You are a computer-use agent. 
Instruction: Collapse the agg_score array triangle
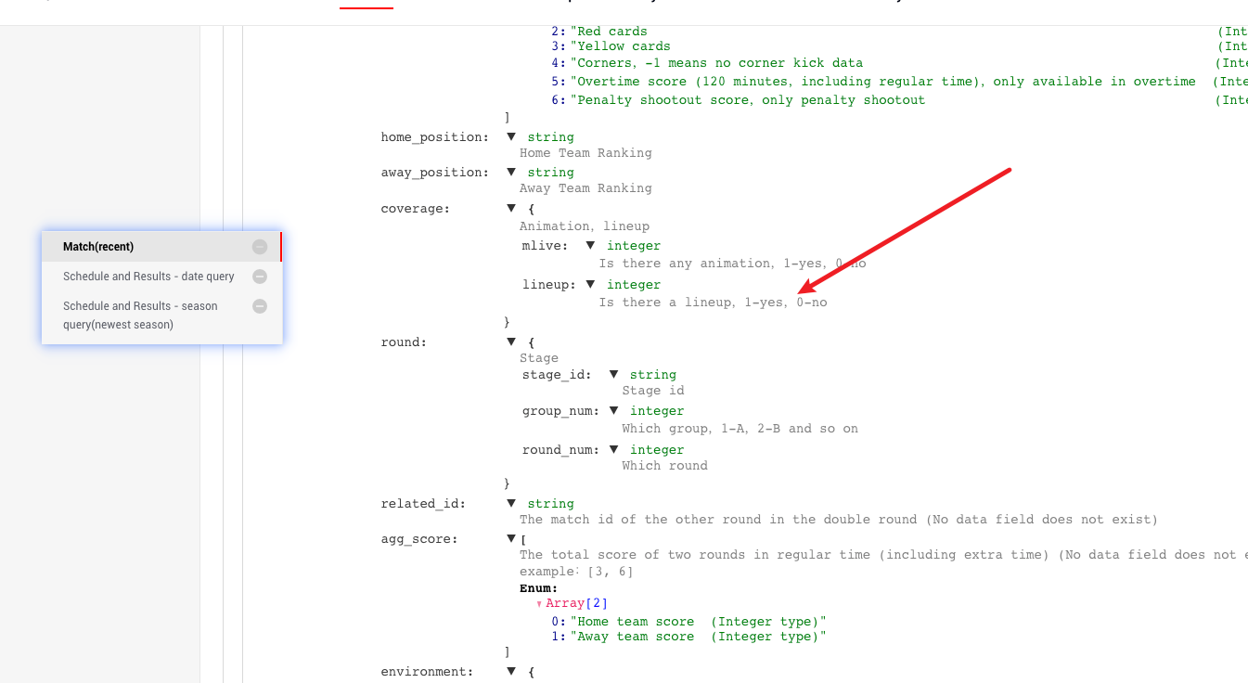coord(511,539)
